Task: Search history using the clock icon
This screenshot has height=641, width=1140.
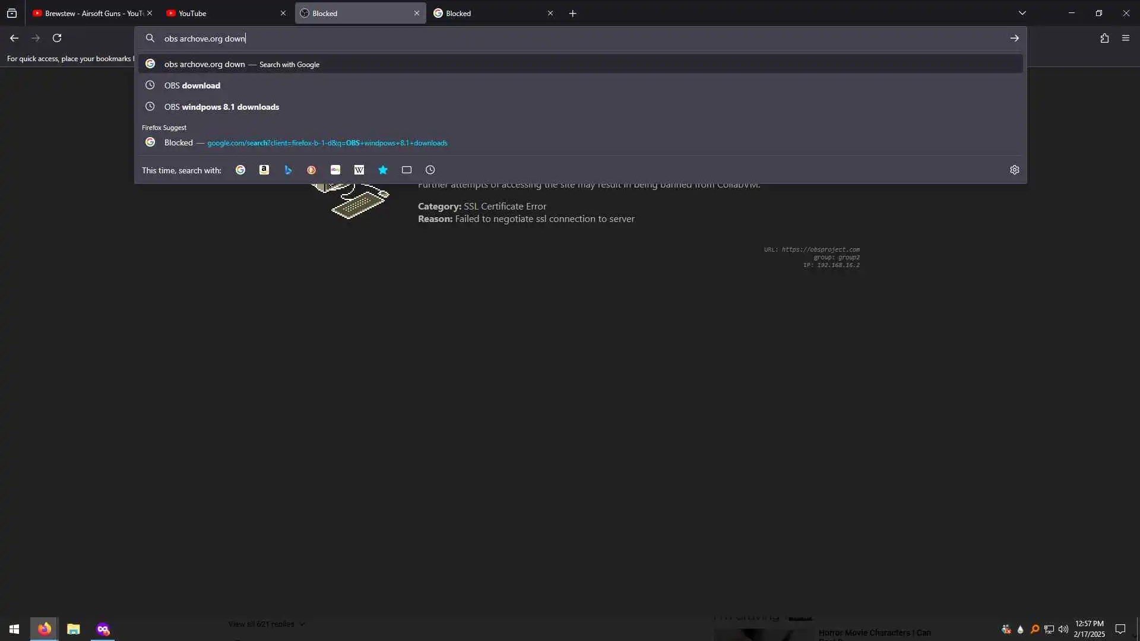Action: click(x=430, y=170)
